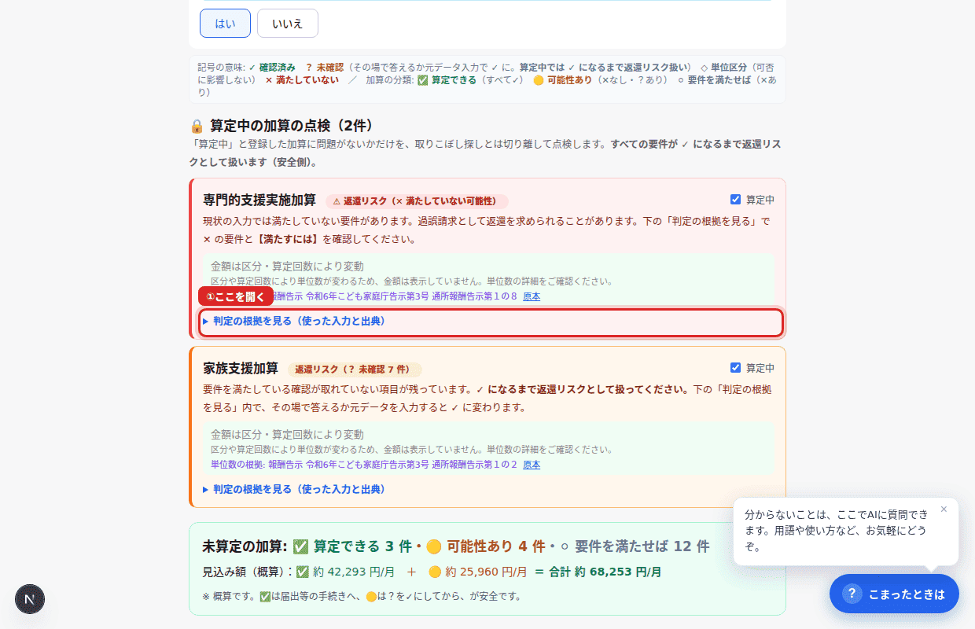The height and width of the screenshot is (629, 975).
Task: Open 原本 link for 通所報酬告示第1の8
Action: tap(532, 296)
